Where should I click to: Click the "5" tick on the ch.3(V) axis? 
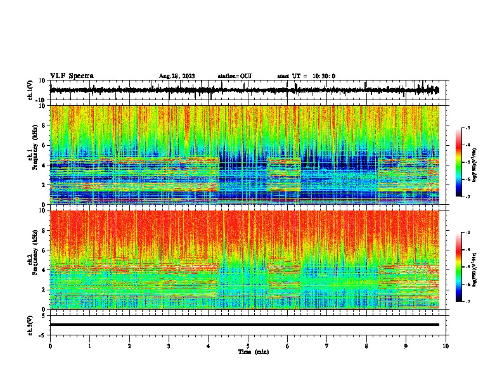coord(44,316)
